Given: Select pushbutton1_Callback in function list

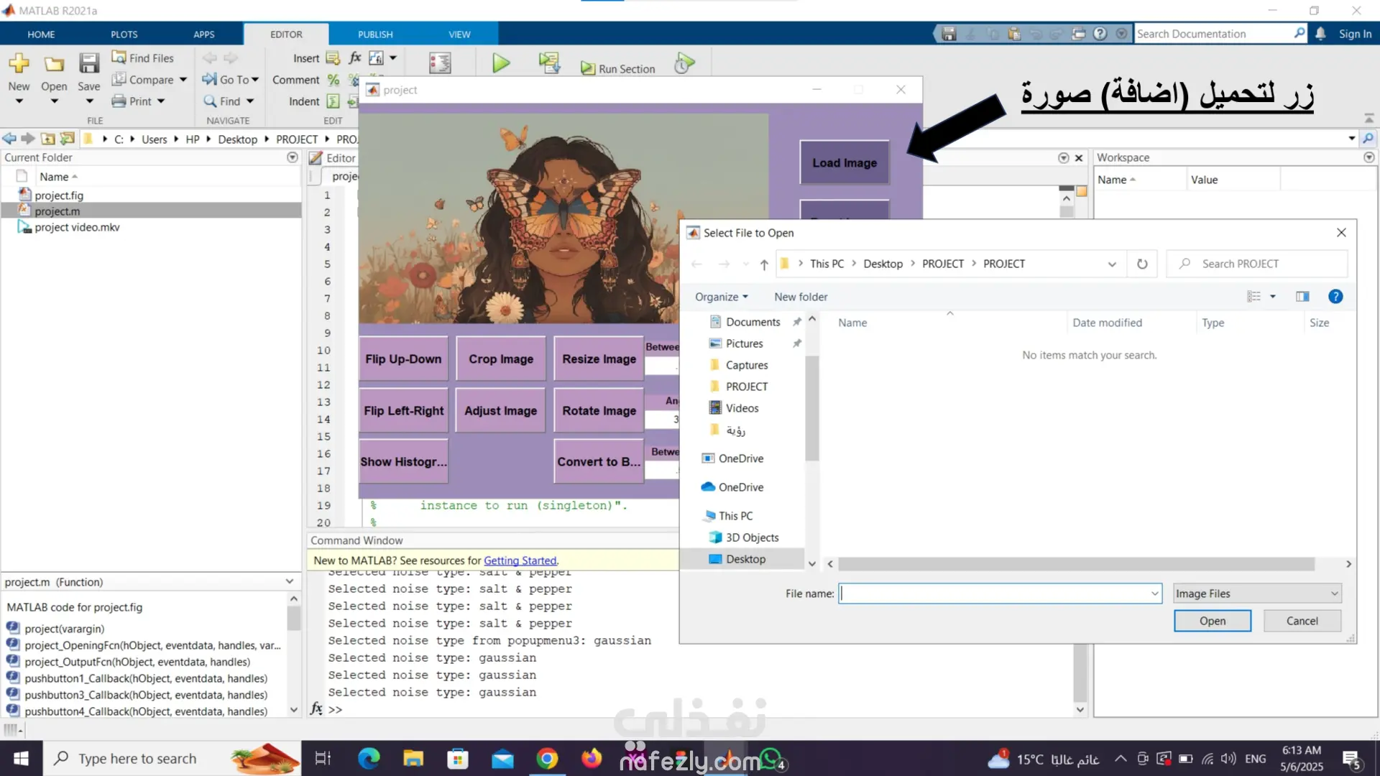Looking at the screenshot, I should pyautogui.click(x=145, y=678).
